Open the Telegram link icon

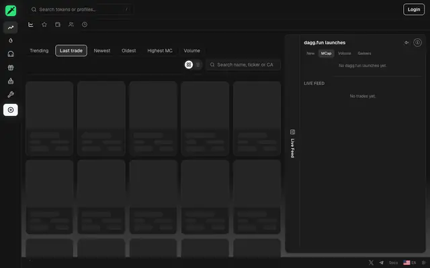[382, 263]
